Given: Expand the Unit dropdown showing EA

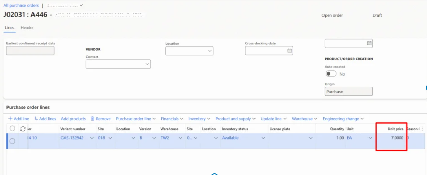Looking at the screenshot, I should [370, 138].
